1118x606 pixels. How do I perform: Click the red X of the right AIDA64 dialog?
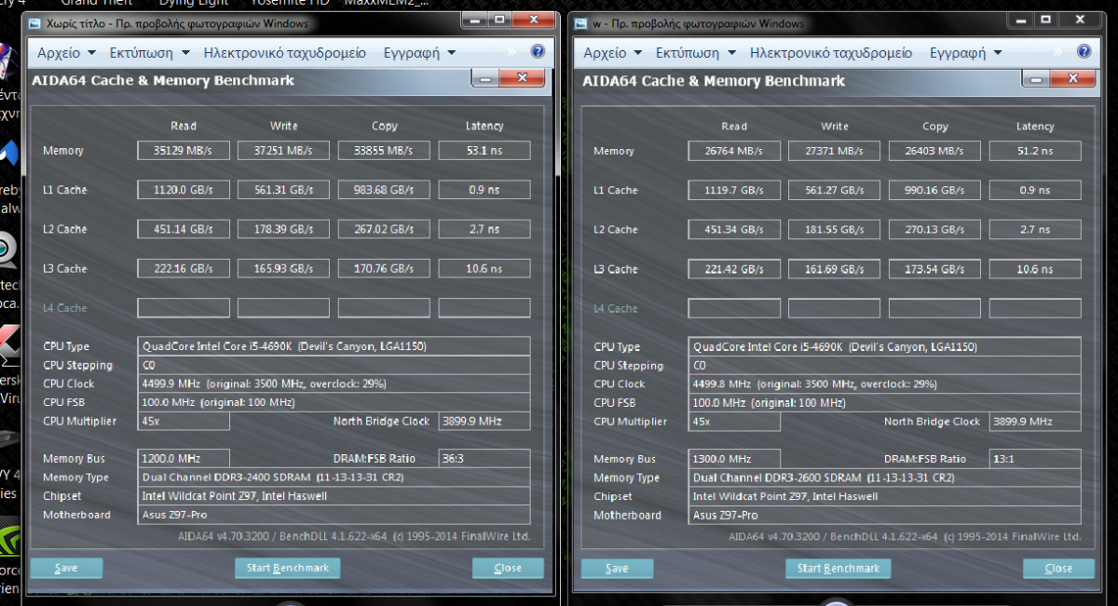click(x=1073, y=80)
